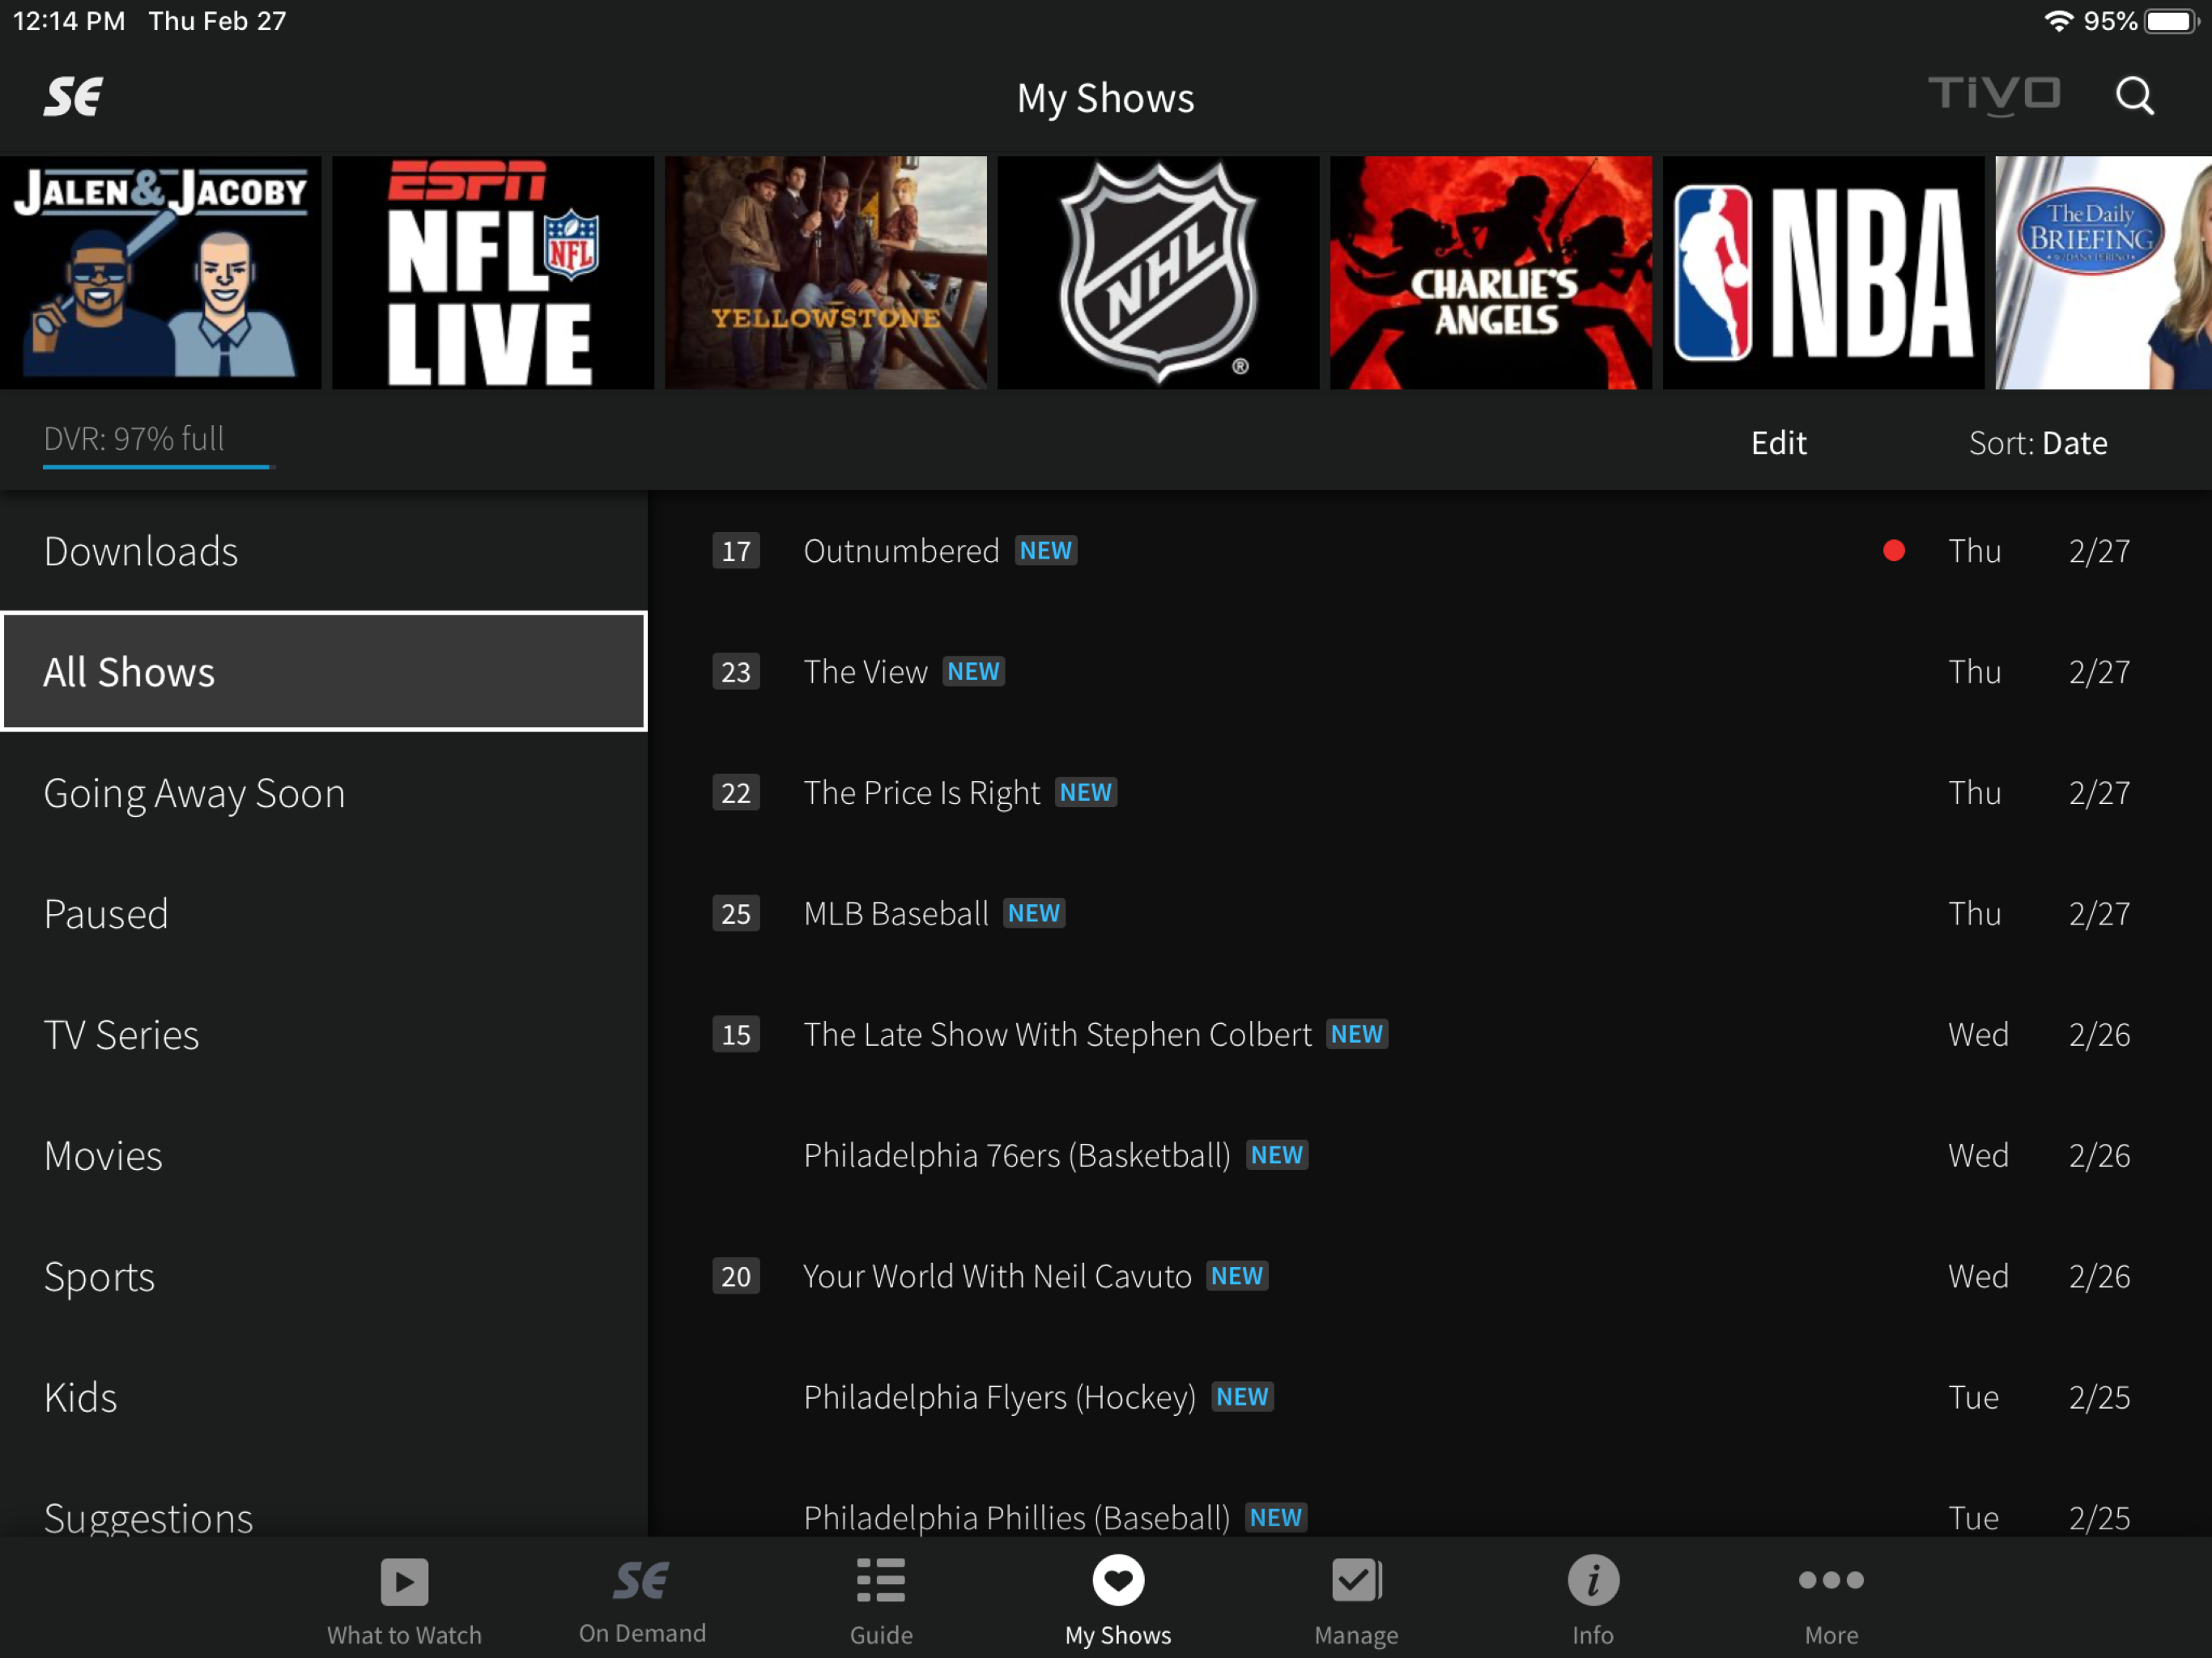Select Going Away Soon category
2212x1658 pixels.
coord(323,793)
